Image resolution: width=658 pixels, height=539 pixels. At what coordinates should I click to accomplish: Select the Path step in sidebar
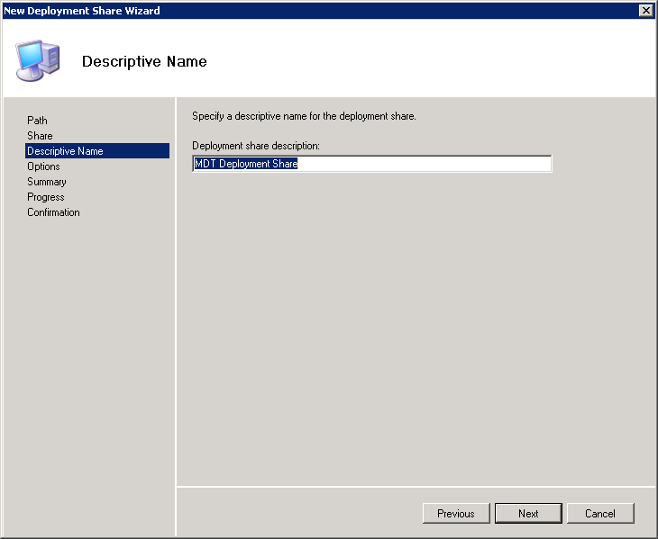[x=37, y=121]
